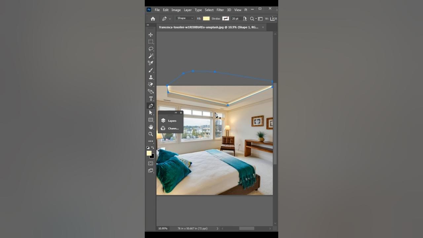Image resolution: width=423 pixels, height=238 pixels.
Task: Select the Eraser tool
Action: [151, 84]
